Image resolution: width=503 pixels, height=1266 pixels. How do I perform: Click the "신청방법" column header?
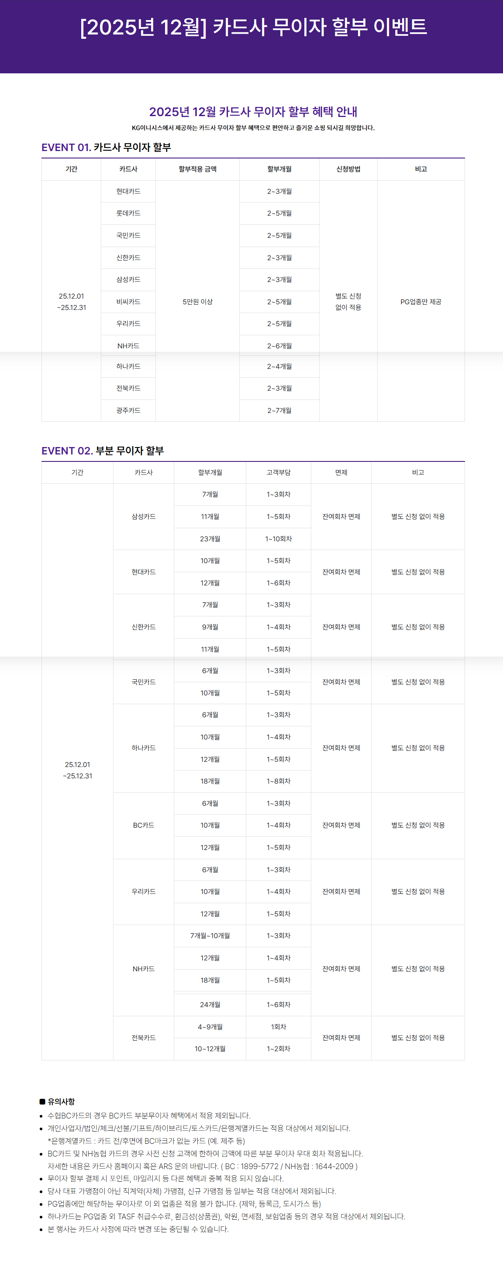(x=348, y=169)
